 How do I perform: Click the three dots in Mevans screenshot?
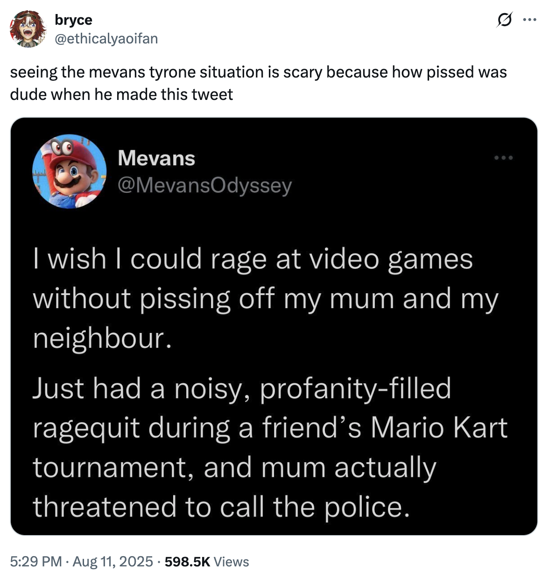[x=504, y=158]
